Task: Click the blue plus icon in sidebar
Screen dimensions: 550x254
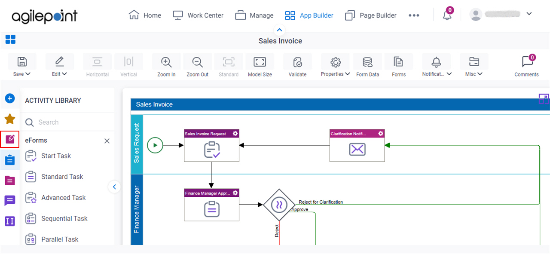Action: click(x=10, y=98)
